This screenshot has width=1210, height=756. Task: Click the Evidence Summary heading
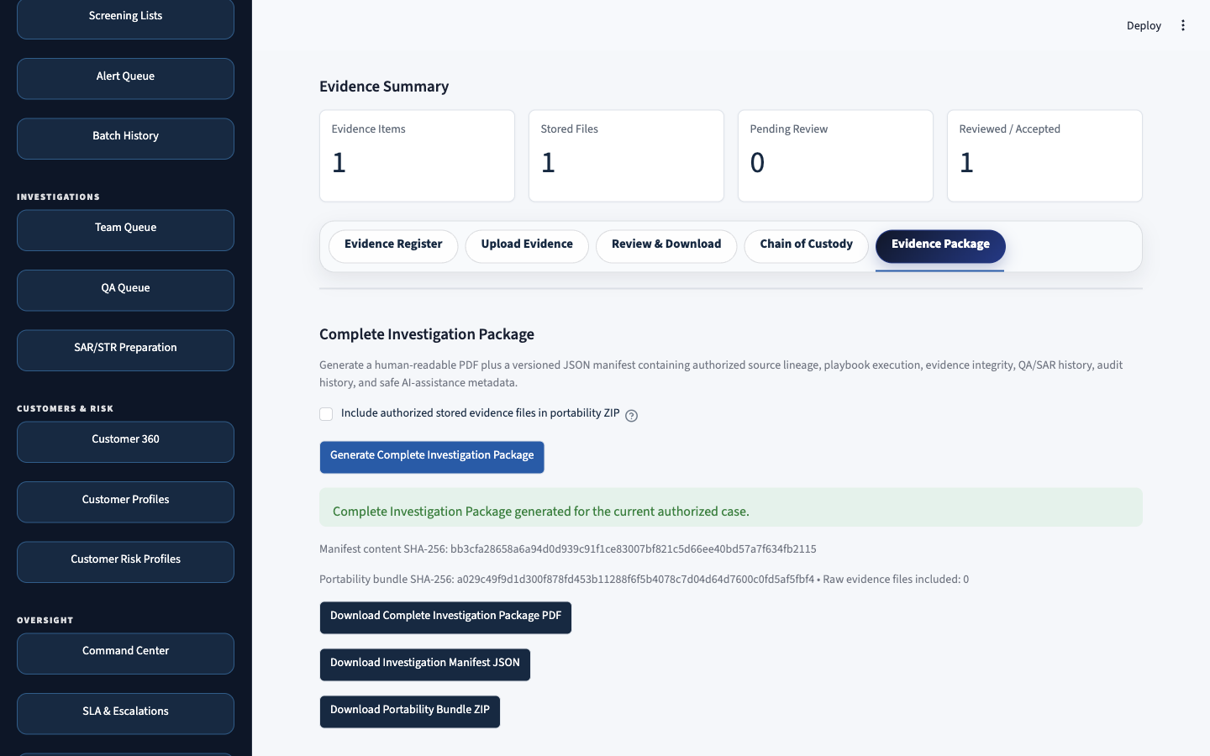click(384, 87)
